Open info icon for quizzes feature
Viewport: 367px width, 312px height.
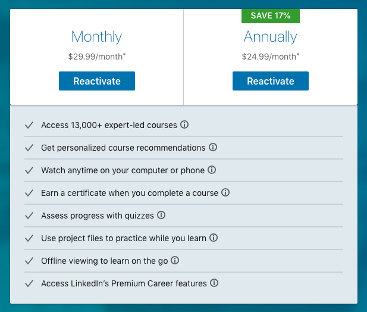coord(161,216)
